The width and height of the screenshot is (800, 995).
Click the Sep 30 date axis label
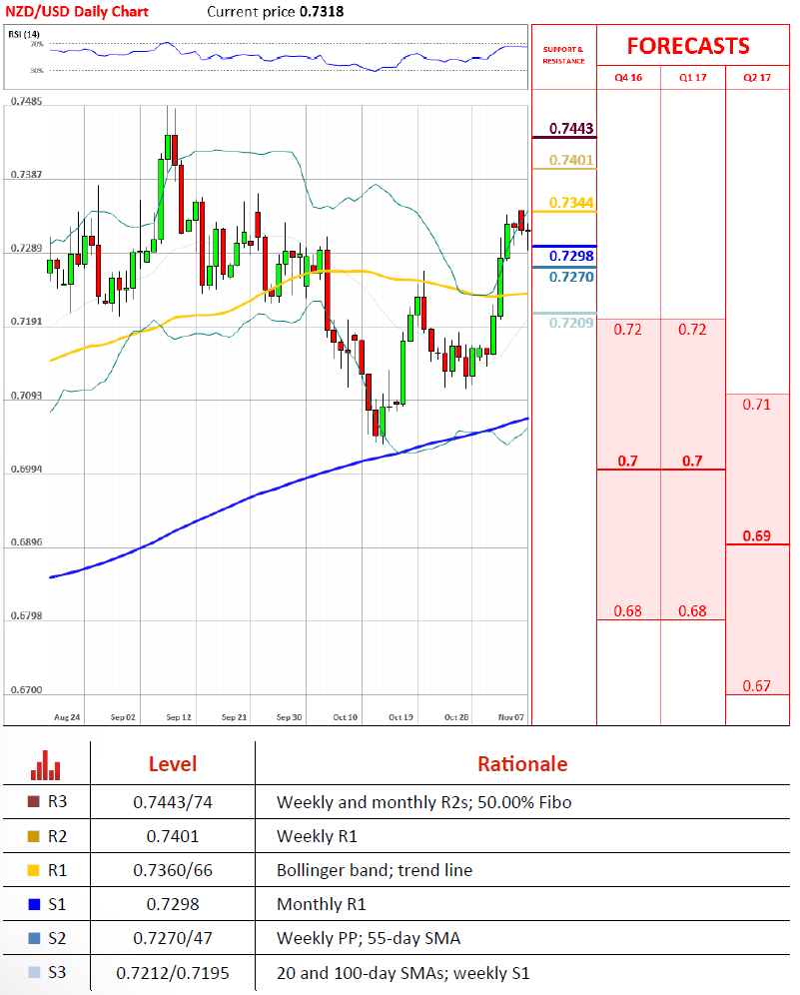(x=290, y=717)
